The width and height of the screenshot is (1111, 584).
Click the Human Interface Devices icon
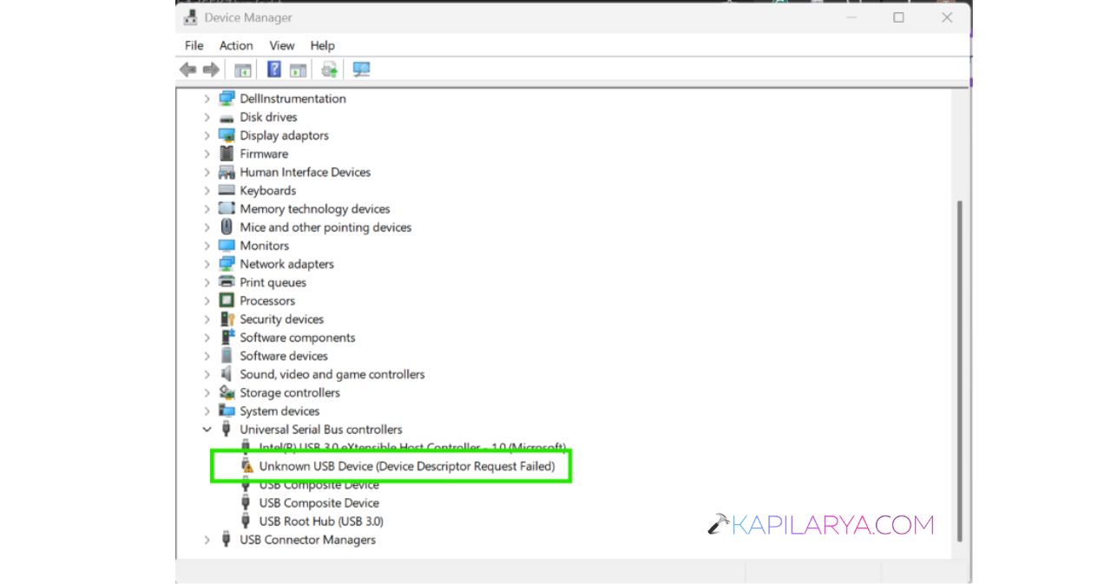[x=227, y=172]
